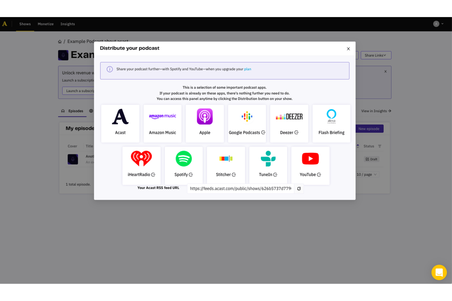Viewport: 452px width, 301px height.
Task: Open the Insights menu
Action: point(67,24)
